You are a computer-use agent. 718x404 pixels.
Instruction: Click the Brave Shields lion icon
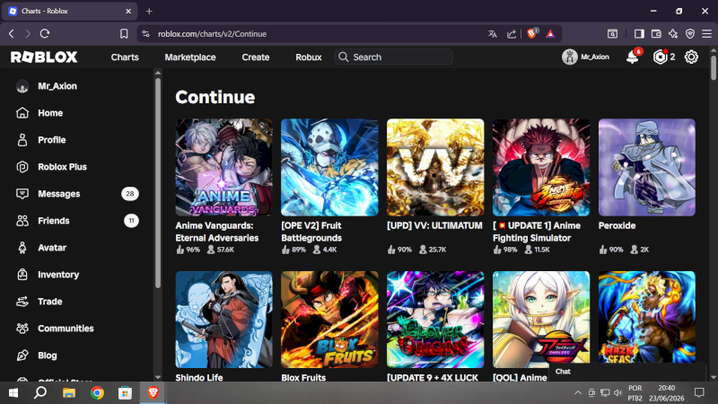(x=531, y=33)
